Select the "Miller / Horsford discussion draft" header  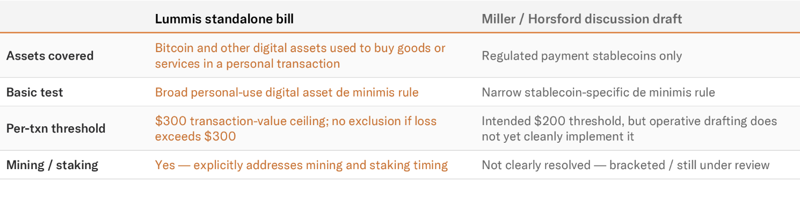pyautogui.click(x=581, y=19)
